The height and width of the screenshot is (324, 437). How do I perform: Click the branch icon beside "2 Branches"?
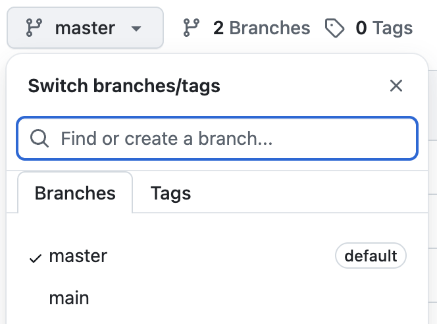click(x=192, y=28)
